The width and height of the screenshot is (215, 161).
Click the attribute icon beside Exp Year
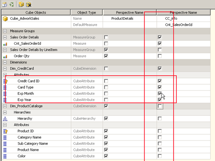[5, 100]
